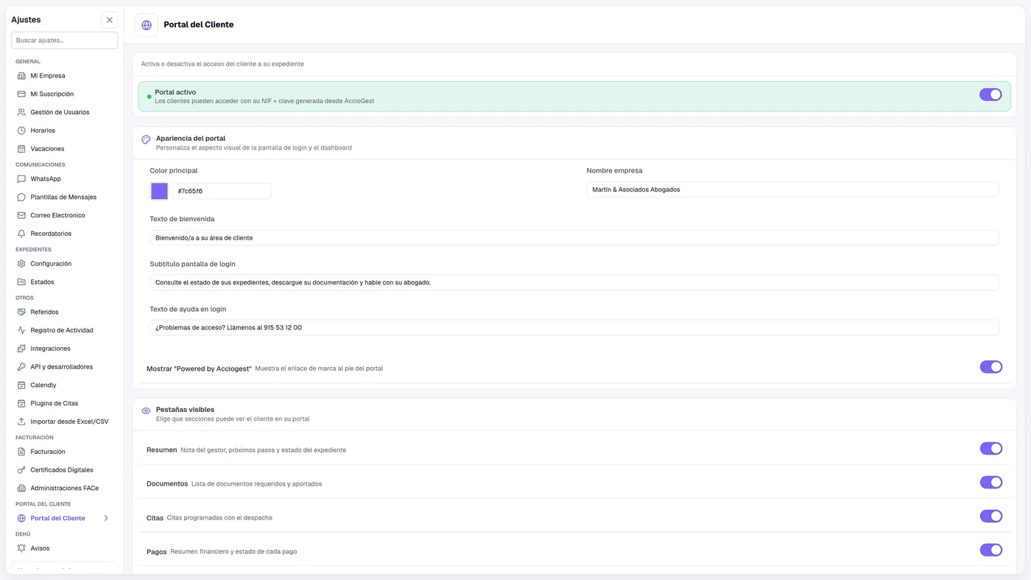Open Calendly integration settings
Screen dimensions: 1031x580
click(43, 385)
